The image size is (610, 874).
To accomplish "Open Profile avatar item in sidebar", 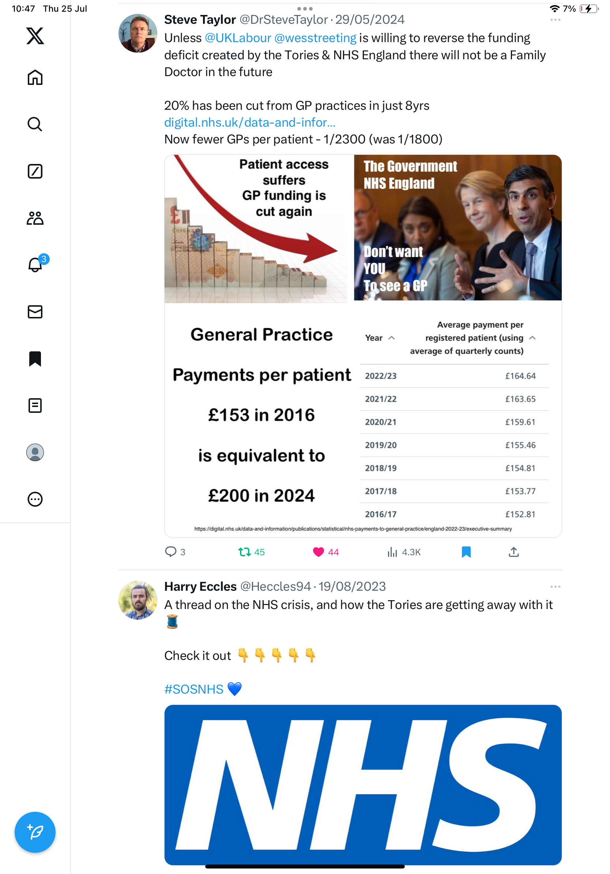I will pyautogui.click(x=35, y=452).
